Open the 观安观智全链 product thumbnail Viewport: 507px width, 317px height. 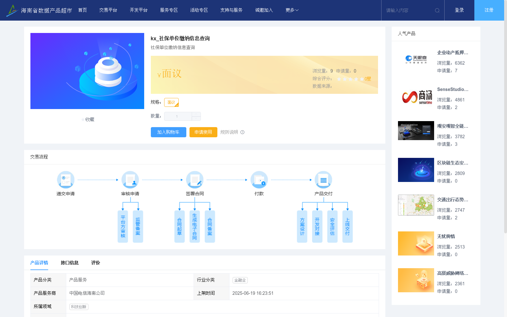(416, 131)
